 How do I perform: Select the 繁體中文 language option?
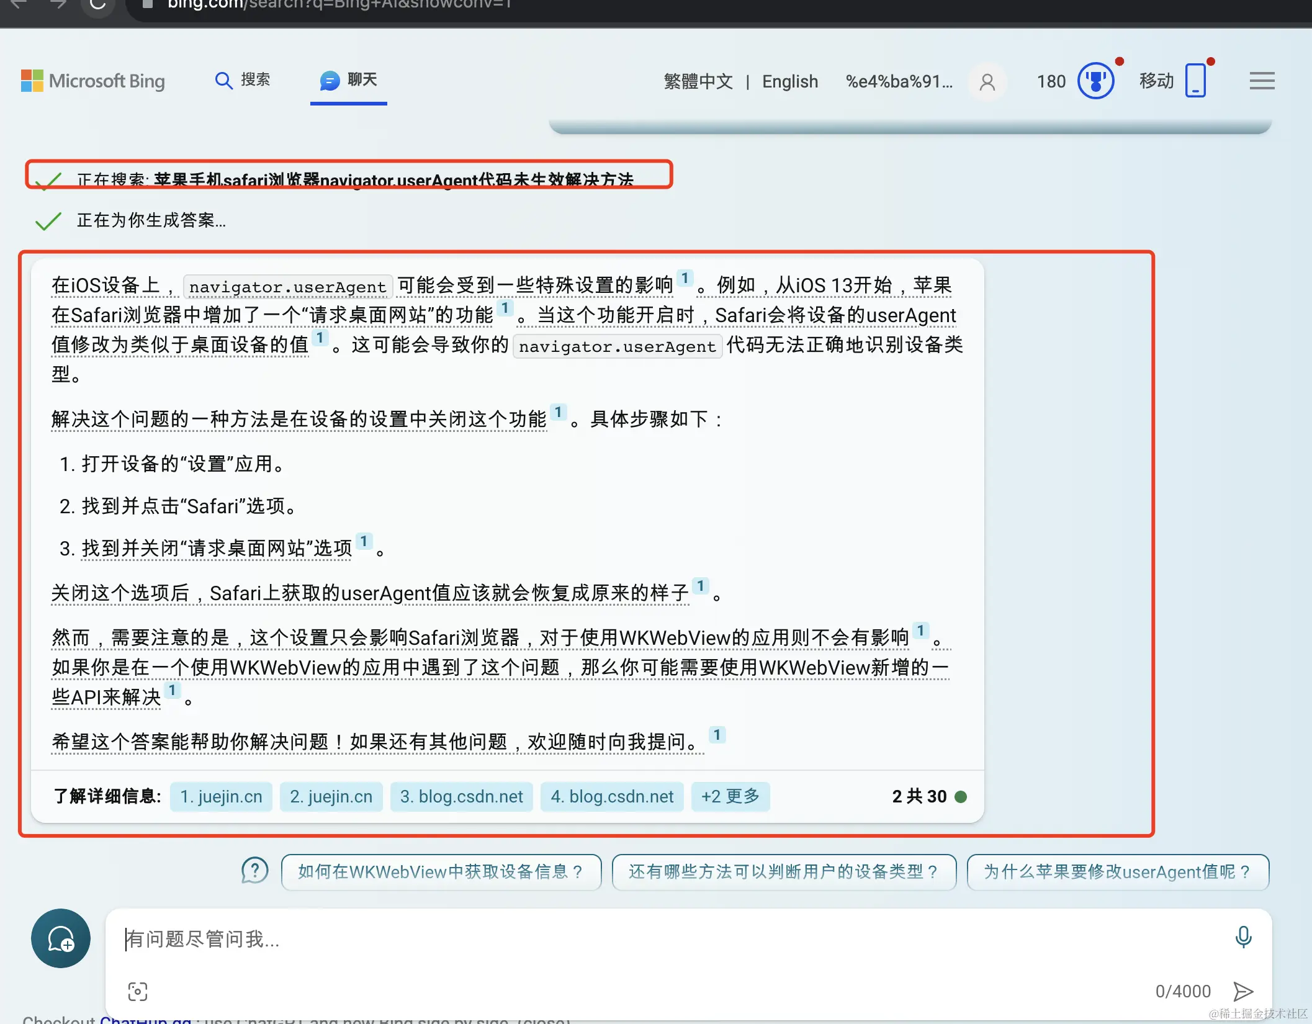pos(698,81)
